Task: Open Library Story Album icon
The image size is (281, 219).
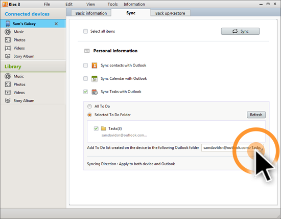Action: tap(8, 101)
